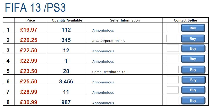The image size is (211, 108).
Task: Buy from row 7 at £28.99
Action: (x=193, y=90)
